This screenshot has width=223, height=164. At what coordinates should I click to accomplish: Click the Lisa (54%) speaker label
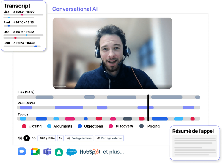[x=26, y=92]
